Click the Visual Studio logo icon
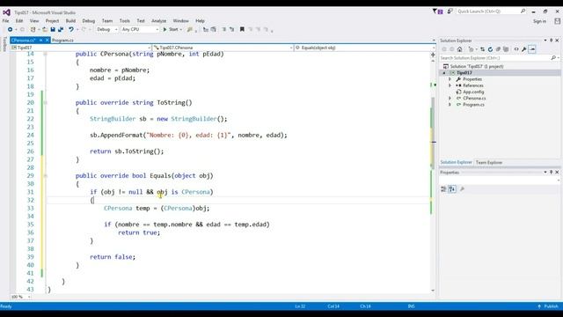 point(6,12)
